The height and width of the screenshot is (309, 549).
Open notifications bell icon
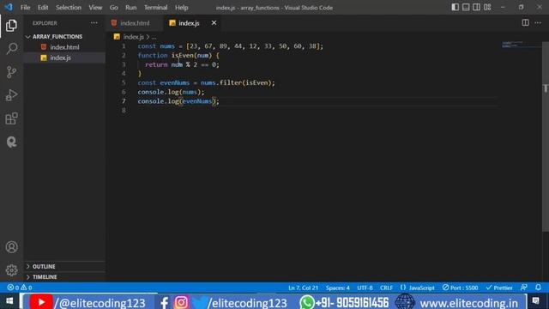tap(538, 288)
